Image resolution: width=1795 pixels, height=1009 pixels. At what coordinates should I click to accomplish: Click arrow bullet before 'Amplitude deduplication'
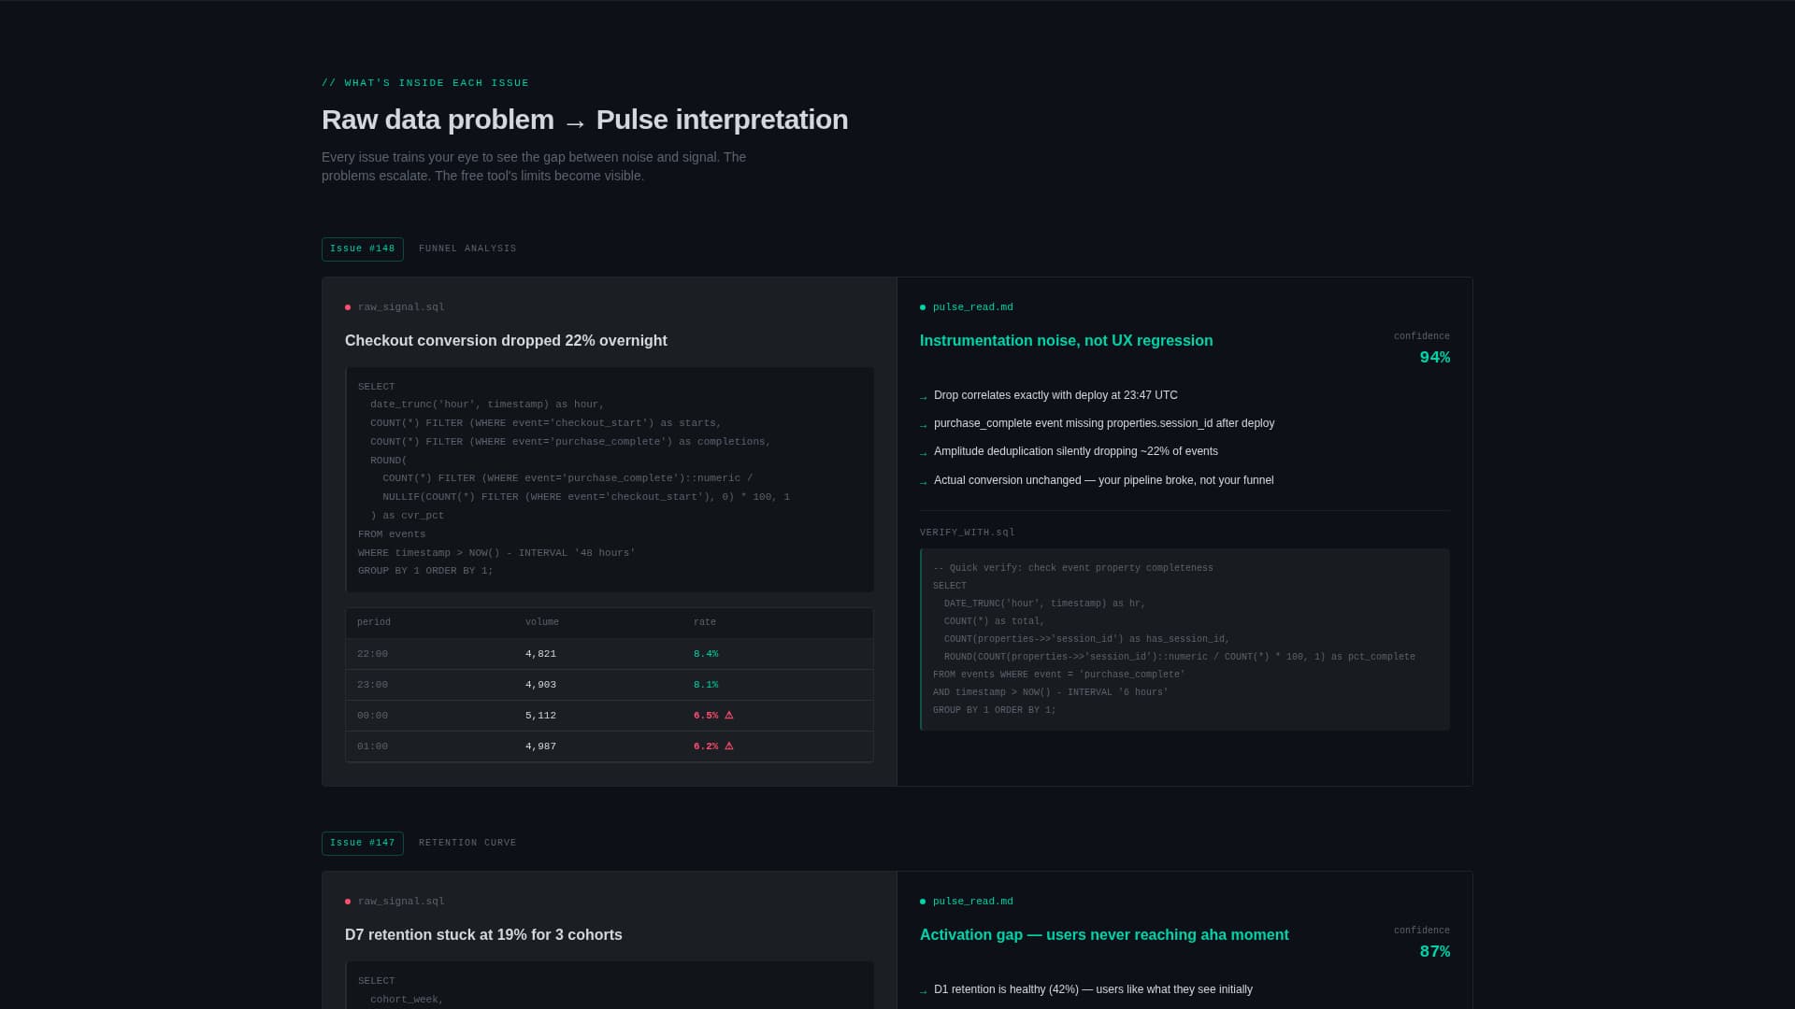point(924,453)
